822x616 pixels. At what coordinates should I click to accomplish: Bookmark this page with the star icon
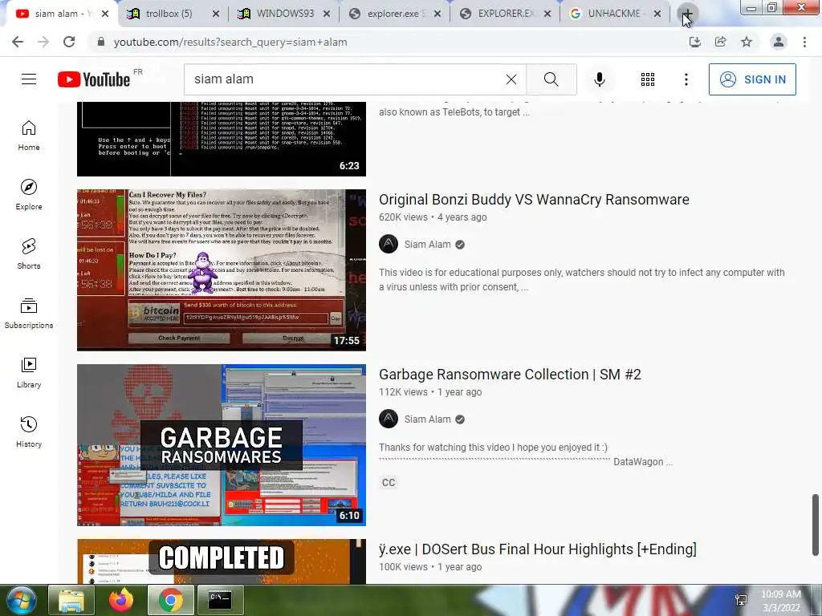pos(747,42)
